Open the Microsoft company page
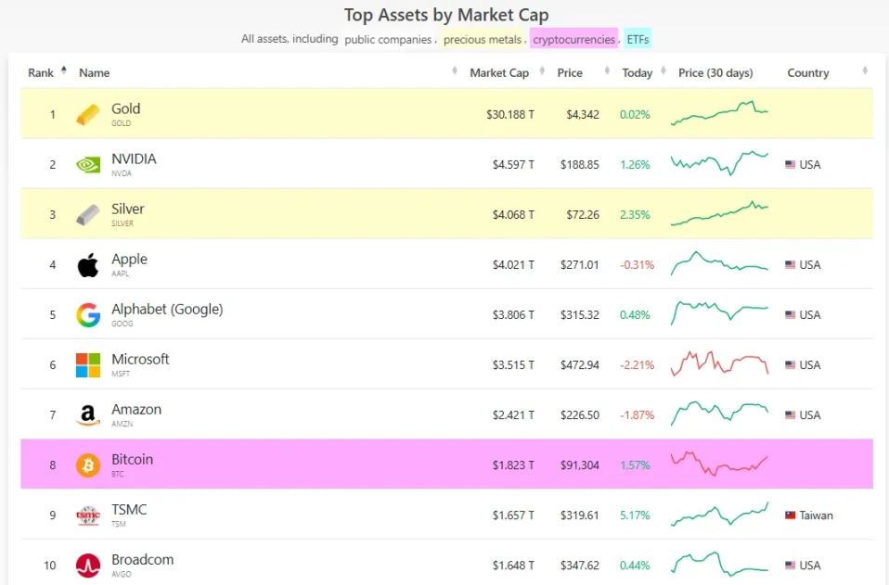The width and height of the screenshot is (889, 585). (x=140, y=359)
